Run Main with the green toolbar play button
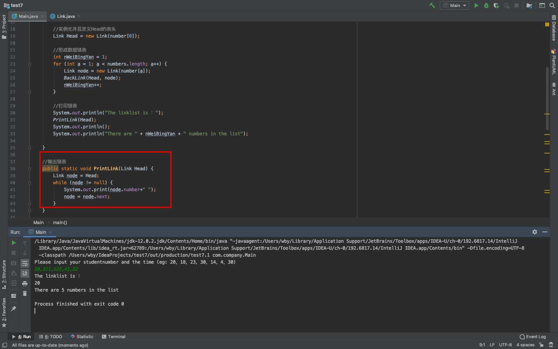This screenshot has width=558, height=349. pyautogui.click(x=476, y=5)
